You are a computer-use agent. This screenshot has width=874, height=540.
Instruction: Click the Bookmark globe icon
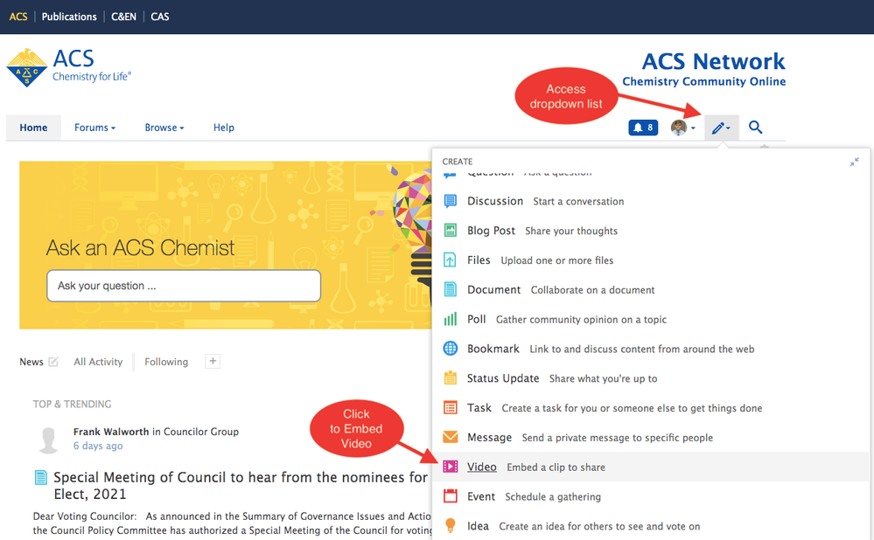451,349
